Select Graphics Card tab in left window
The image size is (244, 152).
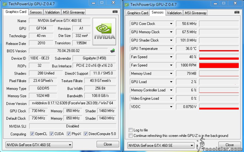click(x=16, y=12)
